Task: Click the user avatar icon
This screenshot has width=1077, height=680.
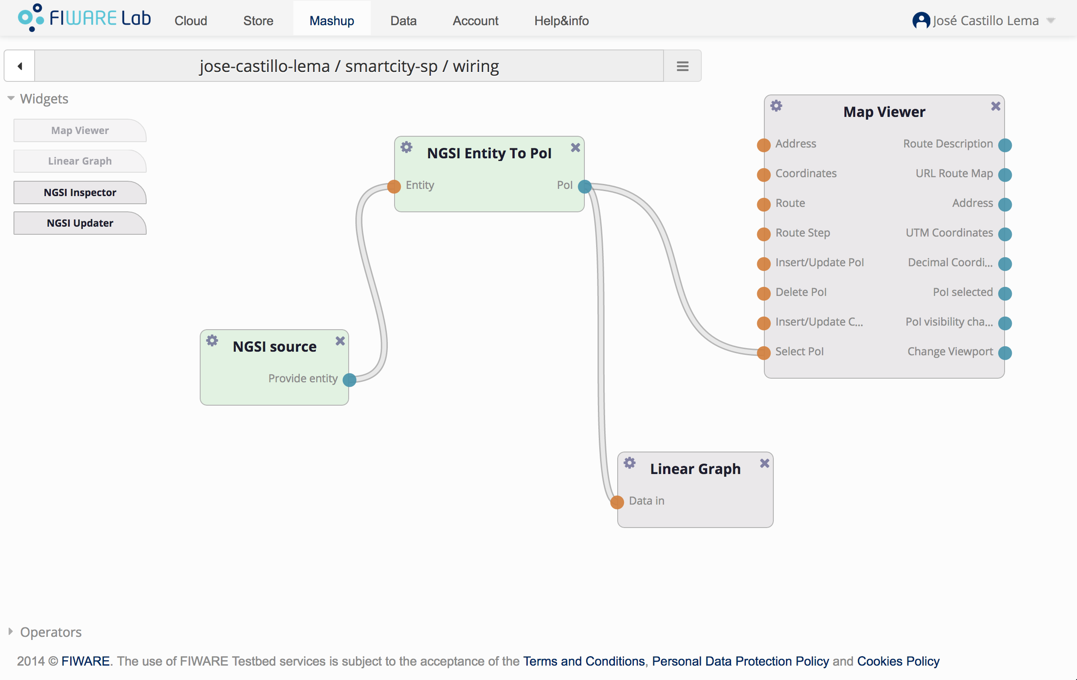Action: [920, 21]
